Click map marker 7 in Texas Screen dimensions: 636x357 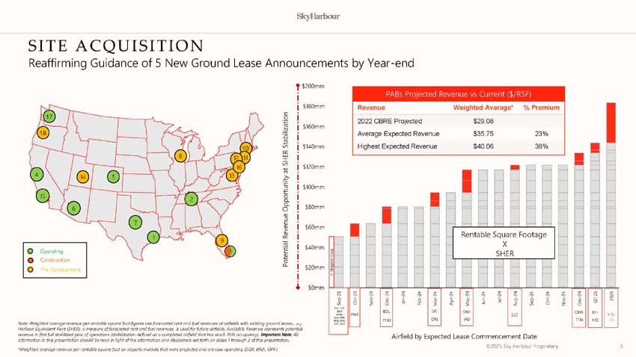click(x=135, y=223)
